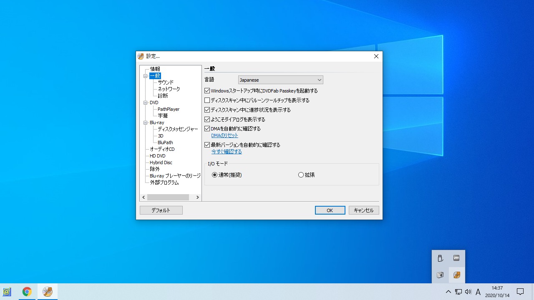534x300 pixels.
Task: Open the network status tray icon
Action: [x=458, y=292]
